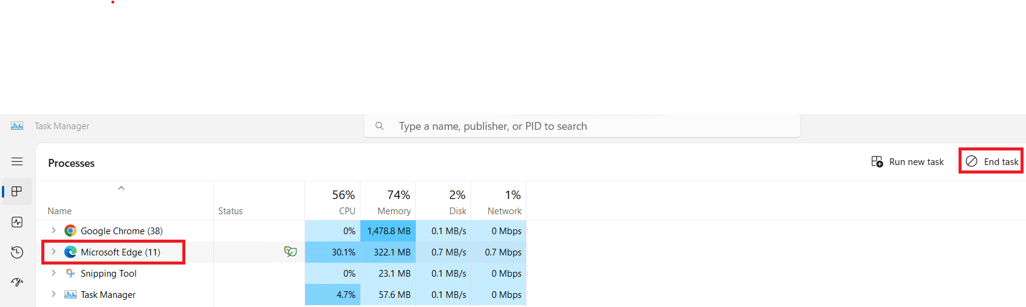This screenshot has height=307, width=1026.
Task: Toggle the sort arrow above Name column
Action: pyautogui.click(x=121, y=188)
